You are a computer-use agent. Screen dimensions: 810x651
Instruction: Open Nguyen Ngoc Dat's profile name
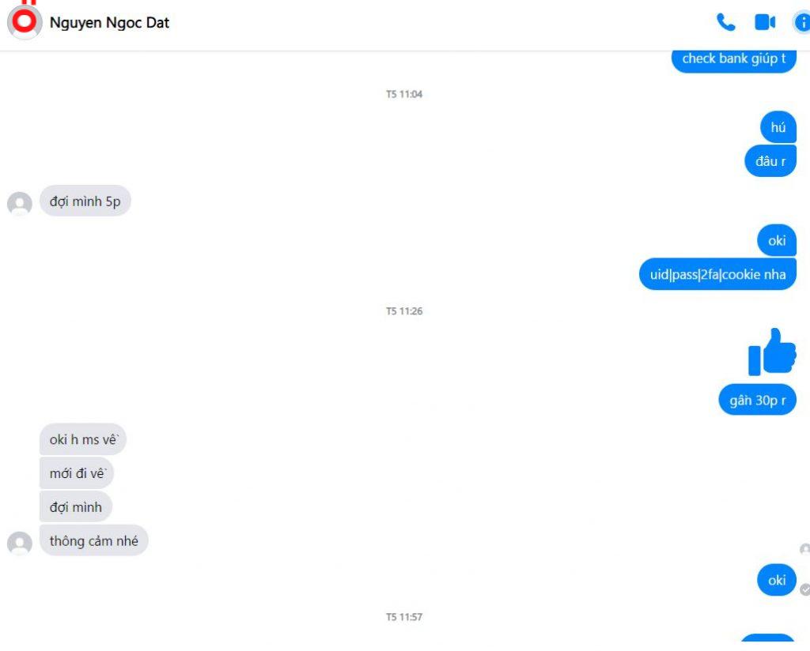tap(109, 23)
